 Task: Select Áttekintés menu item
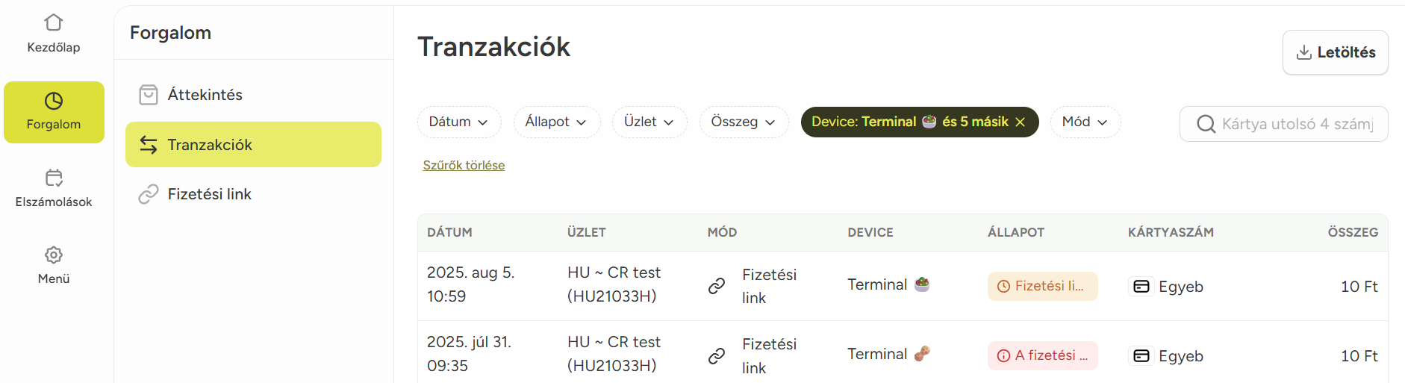[205, 95]
